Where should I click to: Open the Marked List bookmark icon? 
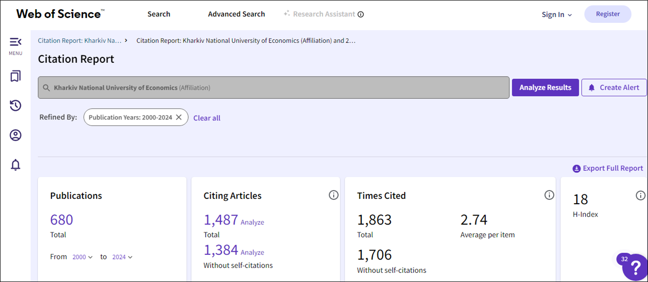pos(16,76)
